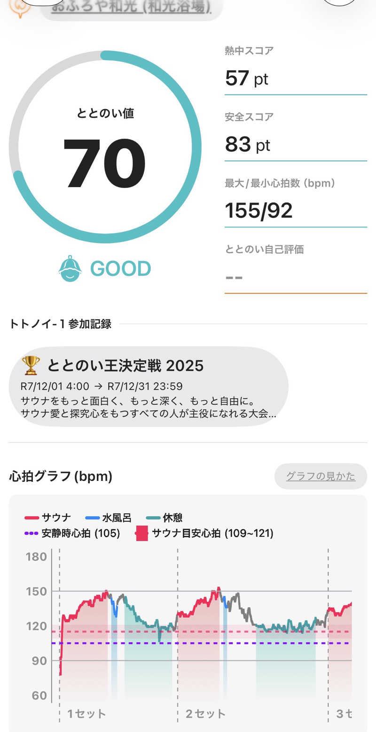
Task: Select the 2セット marker on the graph
Action: (205, 714)
